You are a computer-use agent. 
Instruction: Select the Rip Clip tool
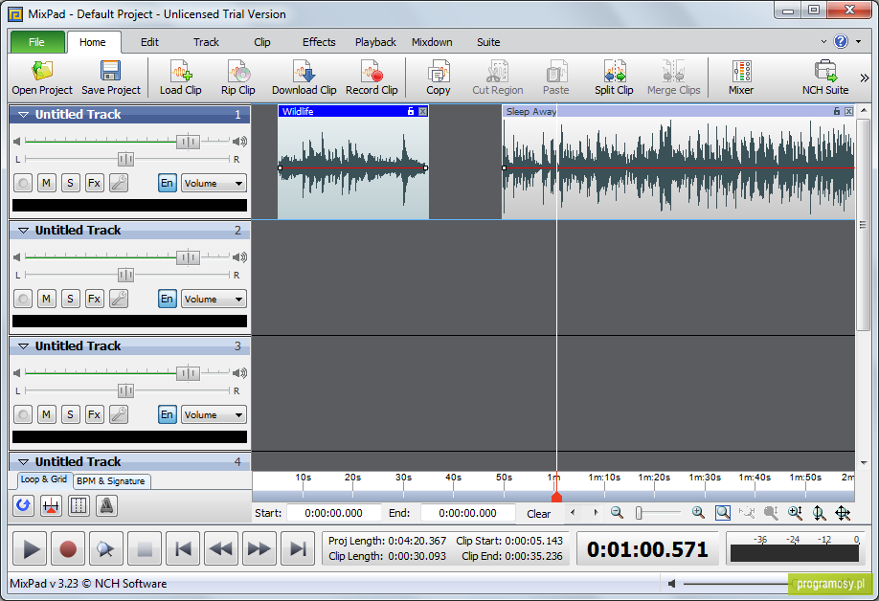pyautogui.click(x=238, y=78)
